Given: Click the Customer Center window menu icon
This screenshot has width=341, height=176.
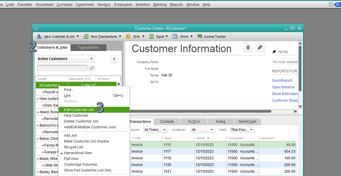Looking at the screenshot, I should point(36,28).
